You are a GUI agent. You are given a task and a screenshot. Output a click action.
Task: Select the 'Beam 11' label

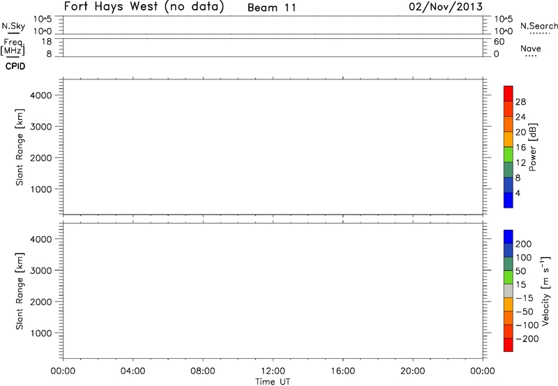[272, 8]
